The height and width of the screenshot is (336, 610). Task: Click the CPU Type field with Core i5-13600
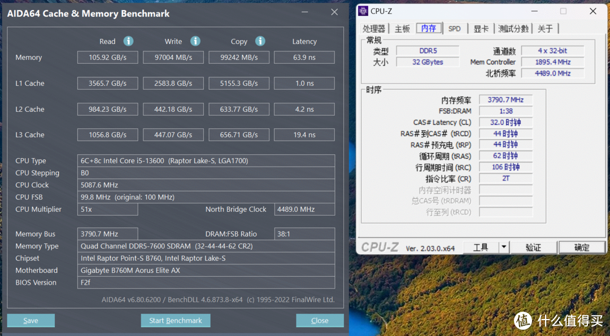[x=206, y=160]
